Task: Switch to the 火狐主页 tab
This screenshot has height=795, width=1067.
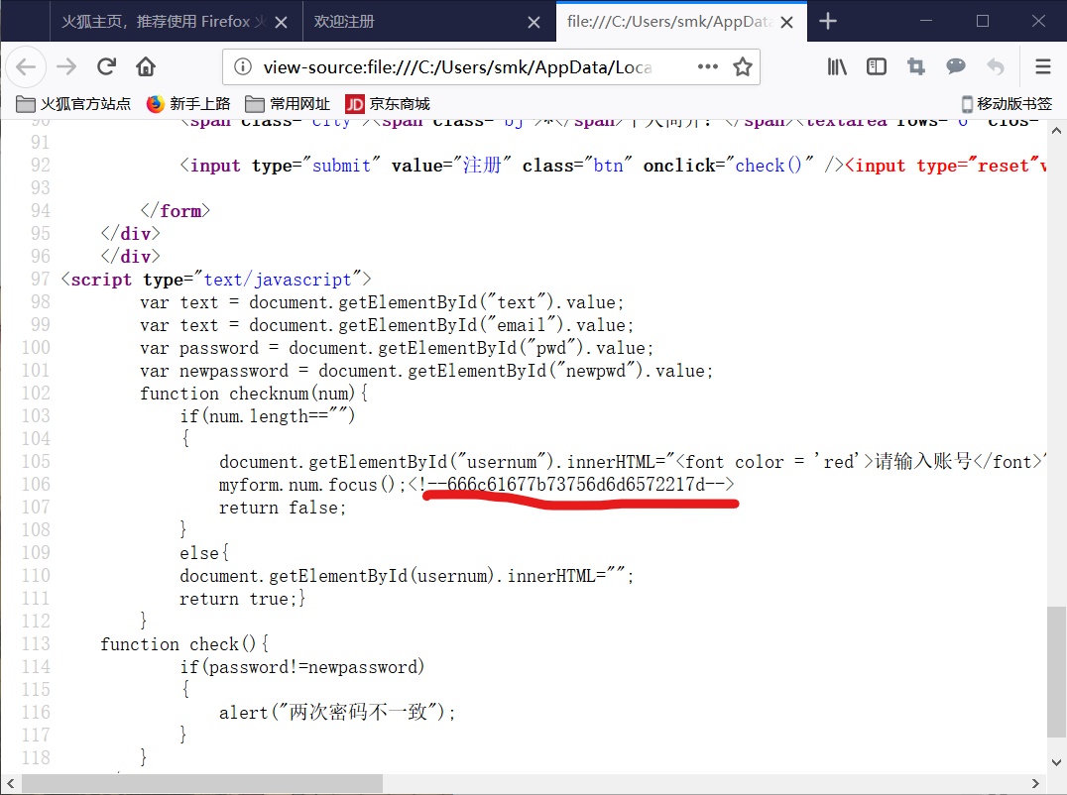Action: pos(176,22)
